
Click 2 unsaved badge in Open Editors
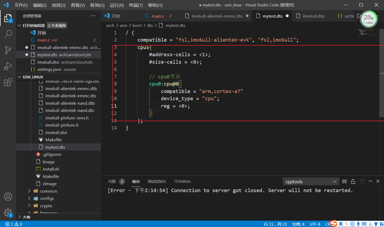(x=57, y=26)
